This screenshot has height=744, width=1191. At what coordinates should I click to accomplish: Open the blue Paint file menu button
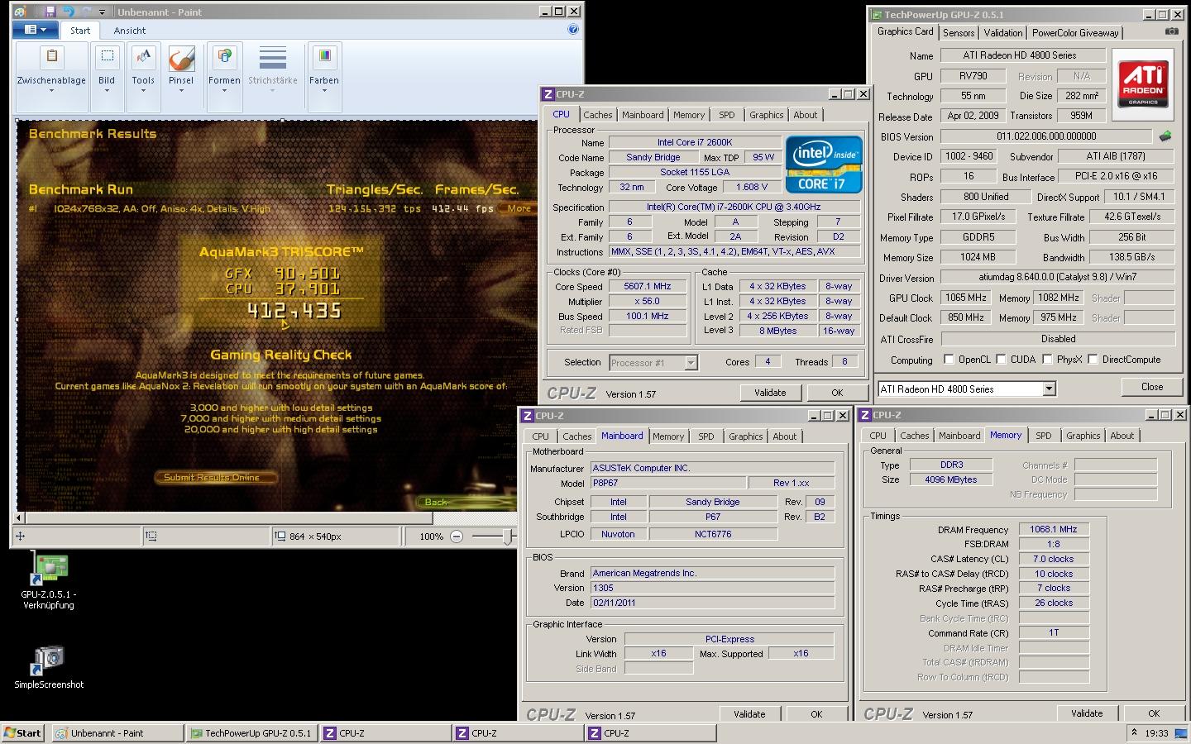[x=36, y=30]
